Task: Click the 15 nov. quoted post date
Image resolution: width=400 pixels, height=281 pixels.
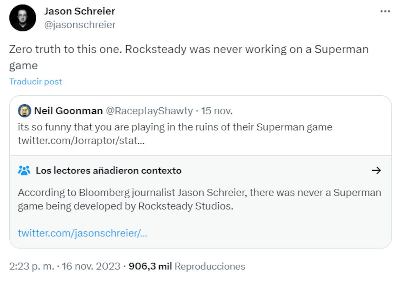Action: pyautogui.click(x=217, y=111)
